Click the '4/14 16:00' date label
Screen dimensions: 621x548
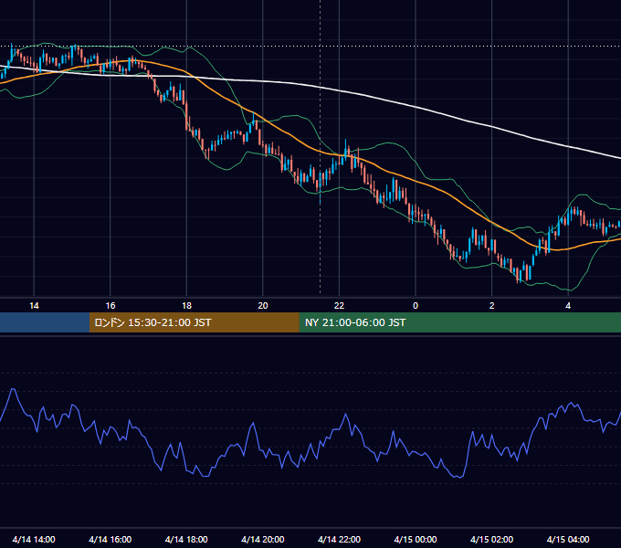coord(111,539)
